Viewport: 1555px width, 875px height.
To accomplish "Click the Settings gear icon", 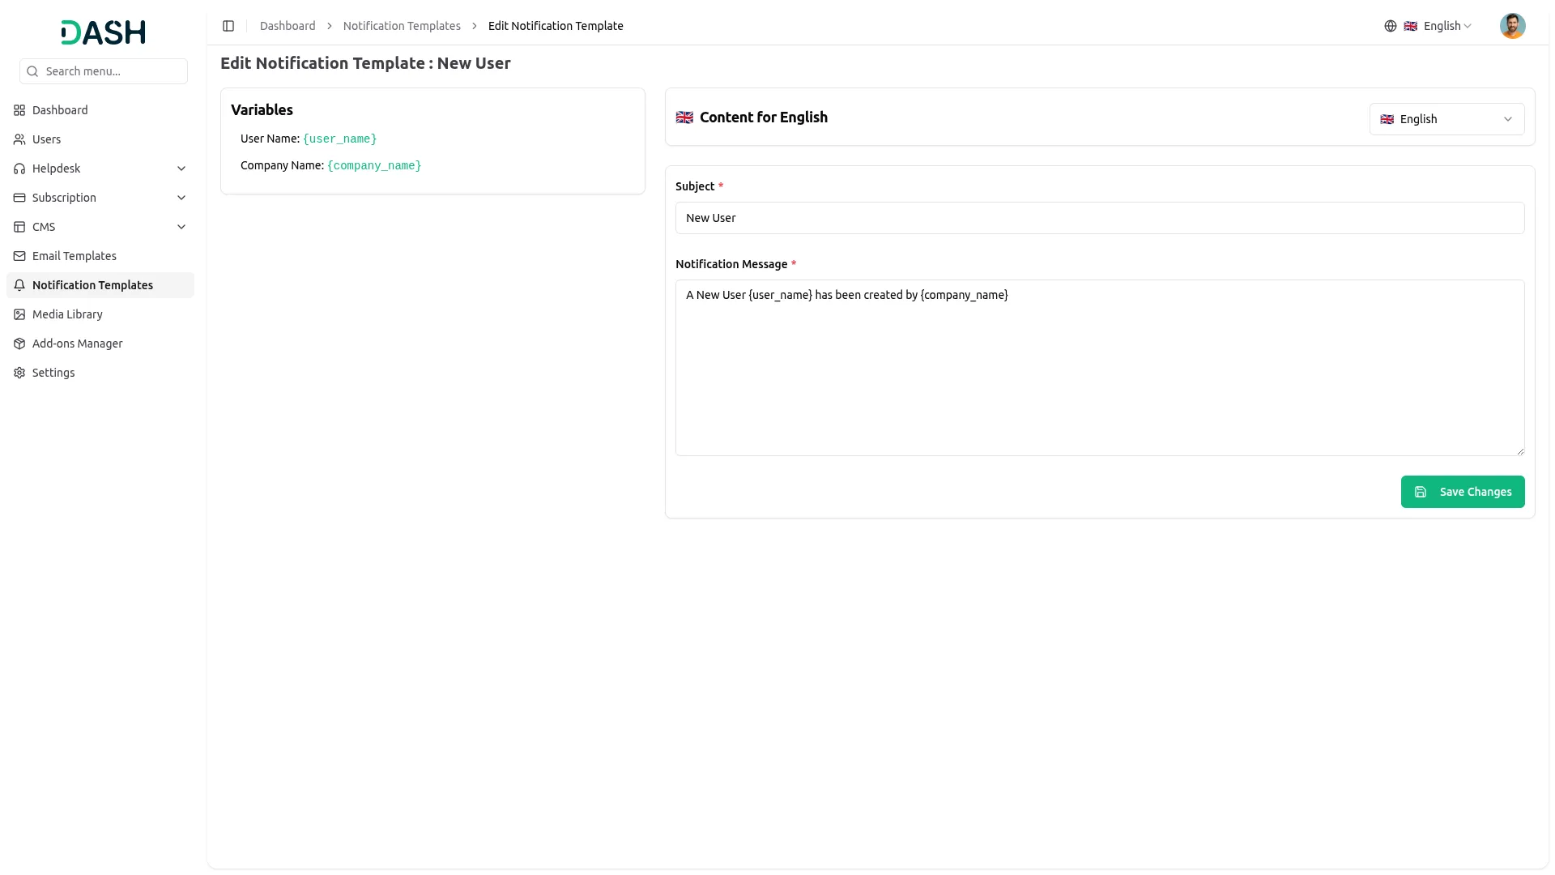I will (x=19, y=373).
